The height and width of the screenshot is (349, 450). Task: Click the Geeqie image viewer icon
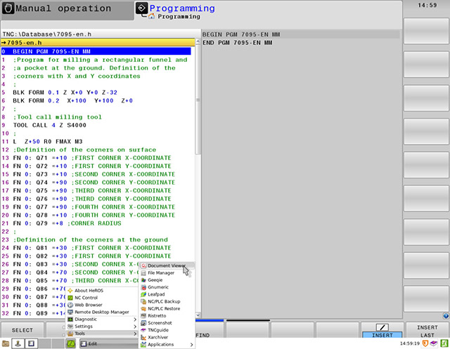(x=143, y=279)
